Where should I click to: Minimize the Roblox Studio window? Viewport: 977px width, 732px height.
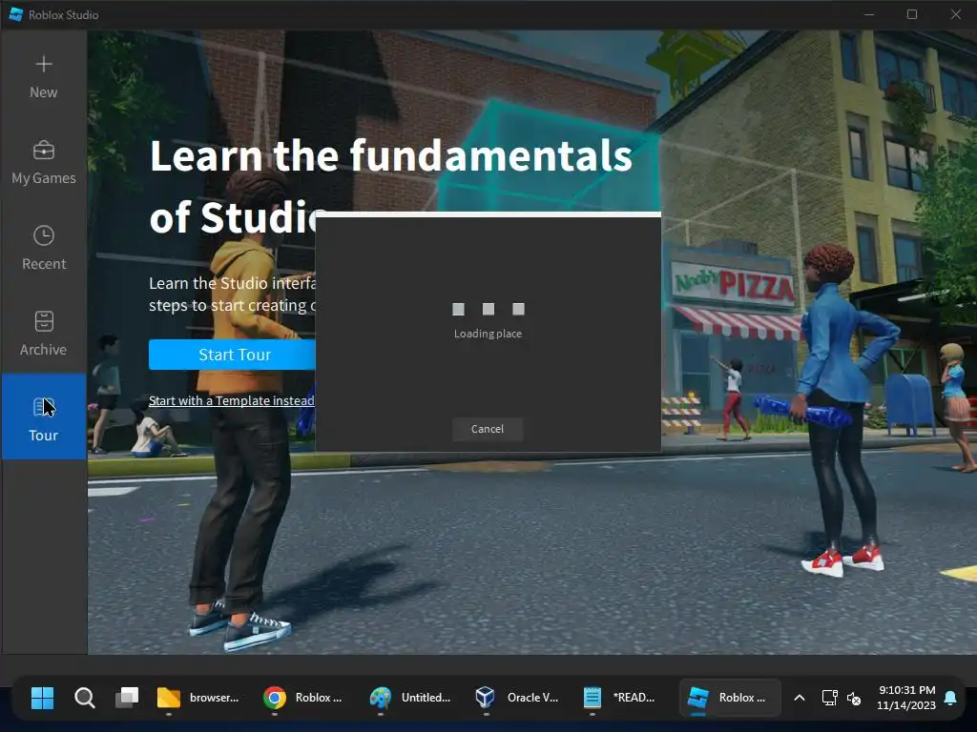(x=869, y=14)
